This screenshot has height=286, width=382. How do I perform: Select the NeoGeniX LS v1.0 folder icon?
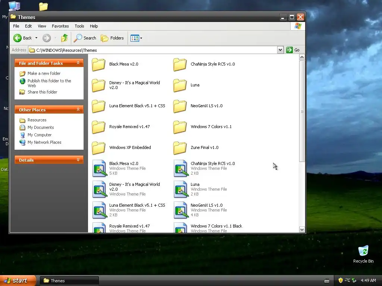(x=180, y=106)
